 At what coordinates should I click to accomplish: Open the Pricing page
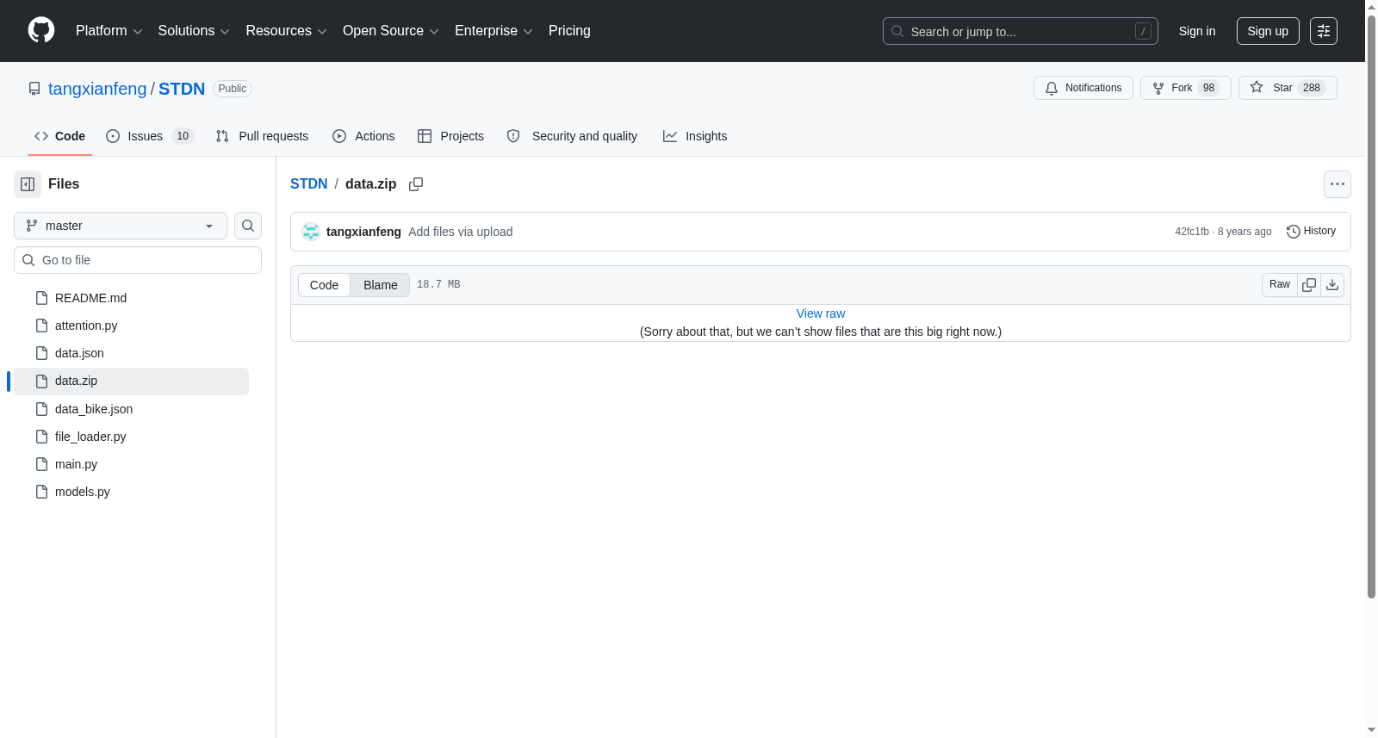click(x=569, y=31)
